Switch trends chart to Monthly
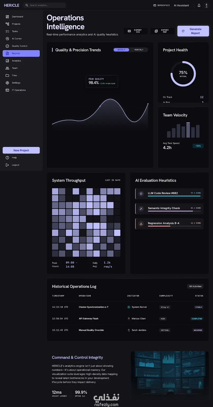 [x=139, y=50]
